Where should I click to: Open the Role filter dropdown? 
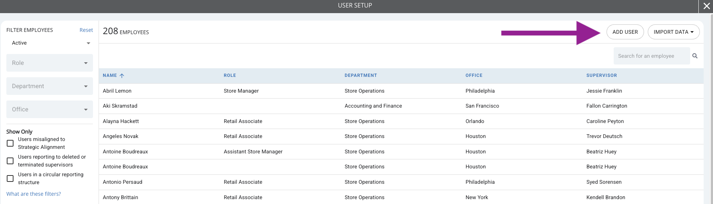click(49, 63)
